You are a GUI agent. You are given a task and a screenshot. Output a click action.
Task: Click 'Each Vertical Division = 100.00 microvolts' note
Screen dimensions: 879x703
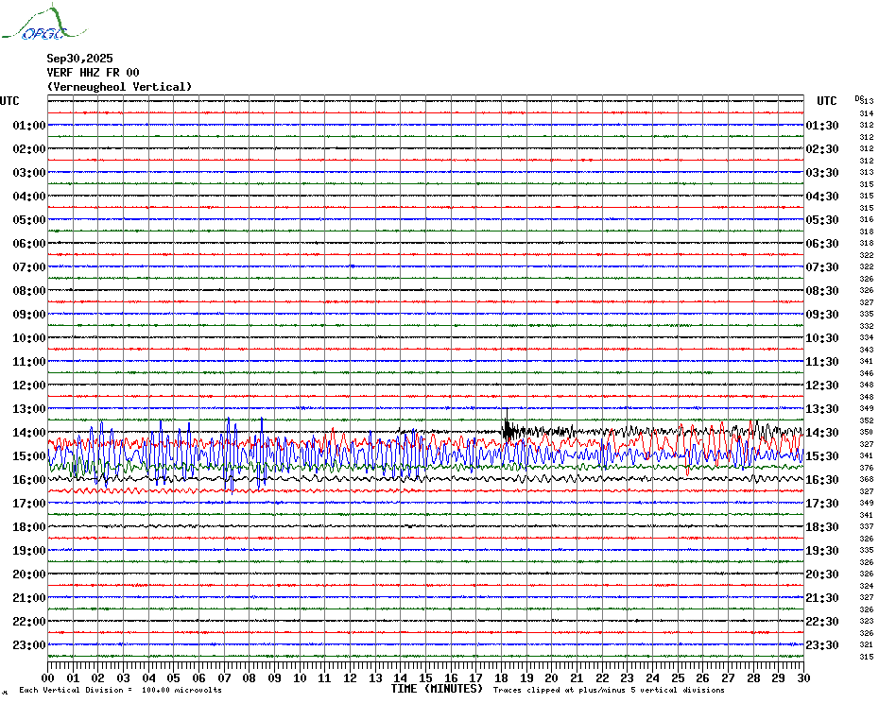coord(121,690)
